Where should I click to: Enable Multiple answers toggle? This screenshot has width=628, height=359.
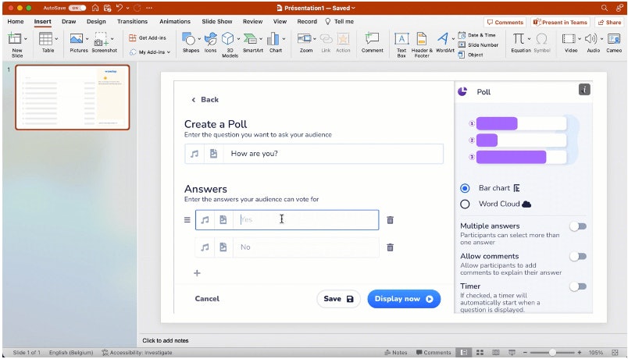pyautogui.click(x=578, y=226)
